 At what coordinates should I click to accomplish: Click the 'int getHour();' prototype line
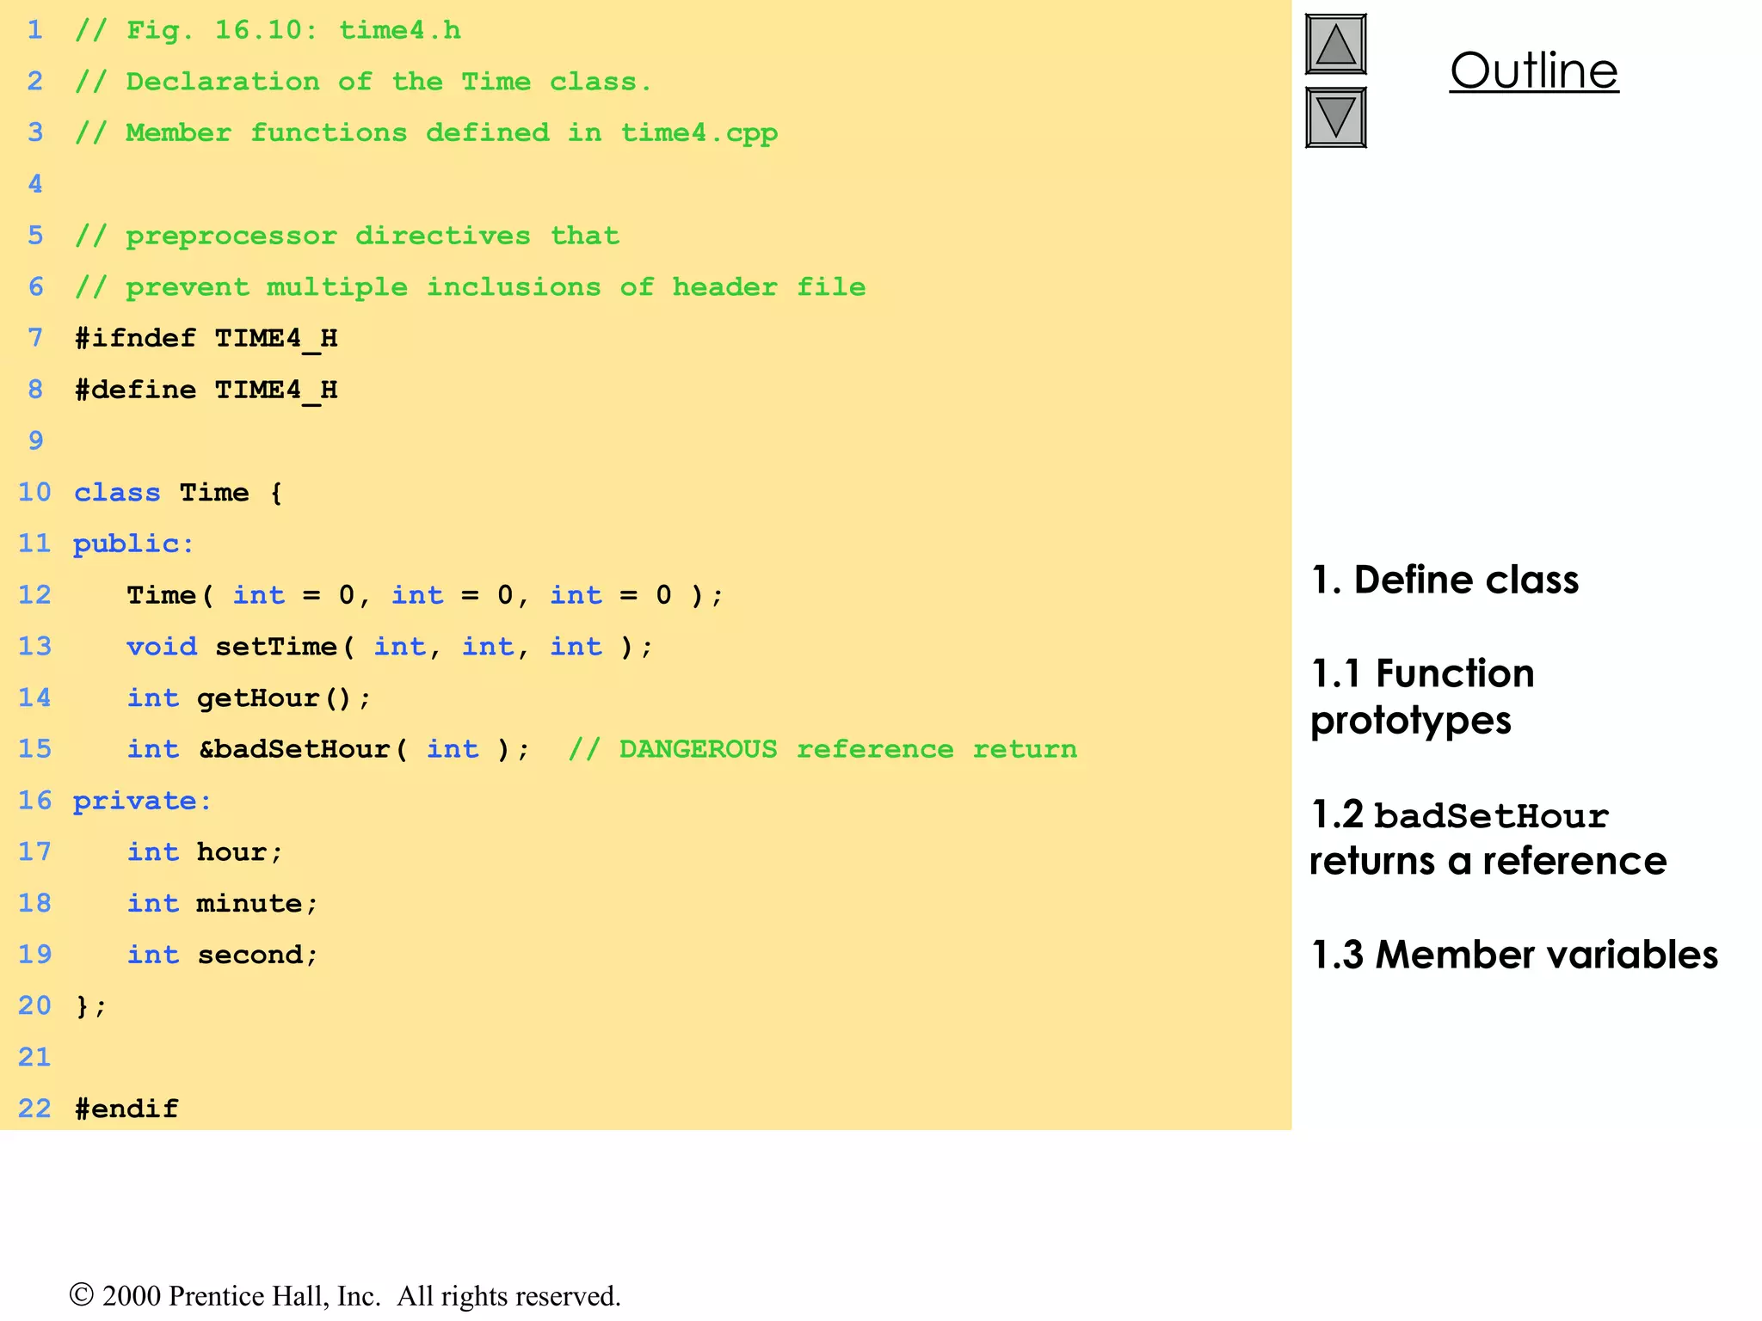pos(249,698)
